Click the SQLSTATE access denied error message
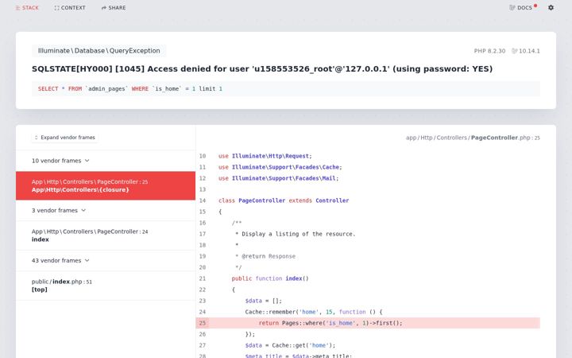Image resolution: width=572 pixels, height=358 pixels. pyautogui.click(x=262, y=69)
